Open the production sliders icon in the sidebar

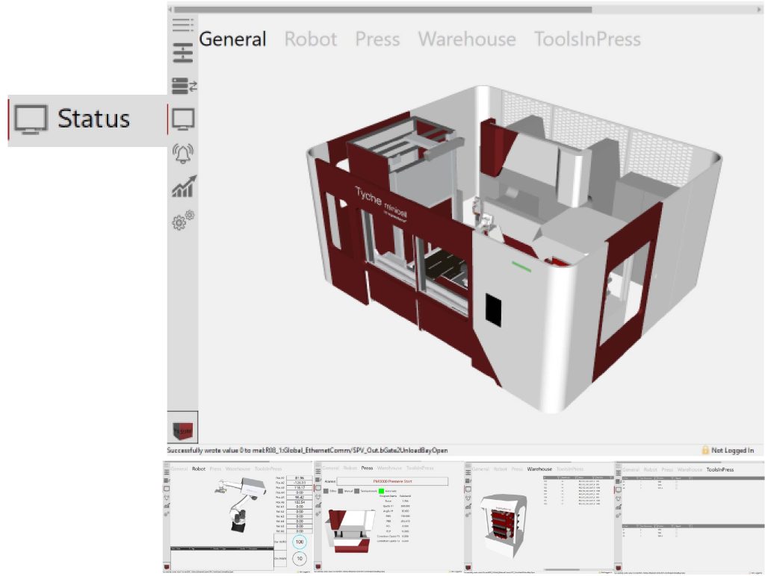tap(182, 54)
